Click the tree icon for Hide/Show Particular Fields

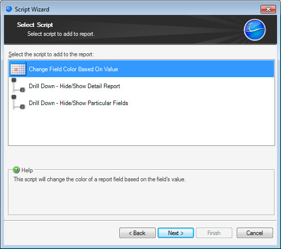(18, 102)
